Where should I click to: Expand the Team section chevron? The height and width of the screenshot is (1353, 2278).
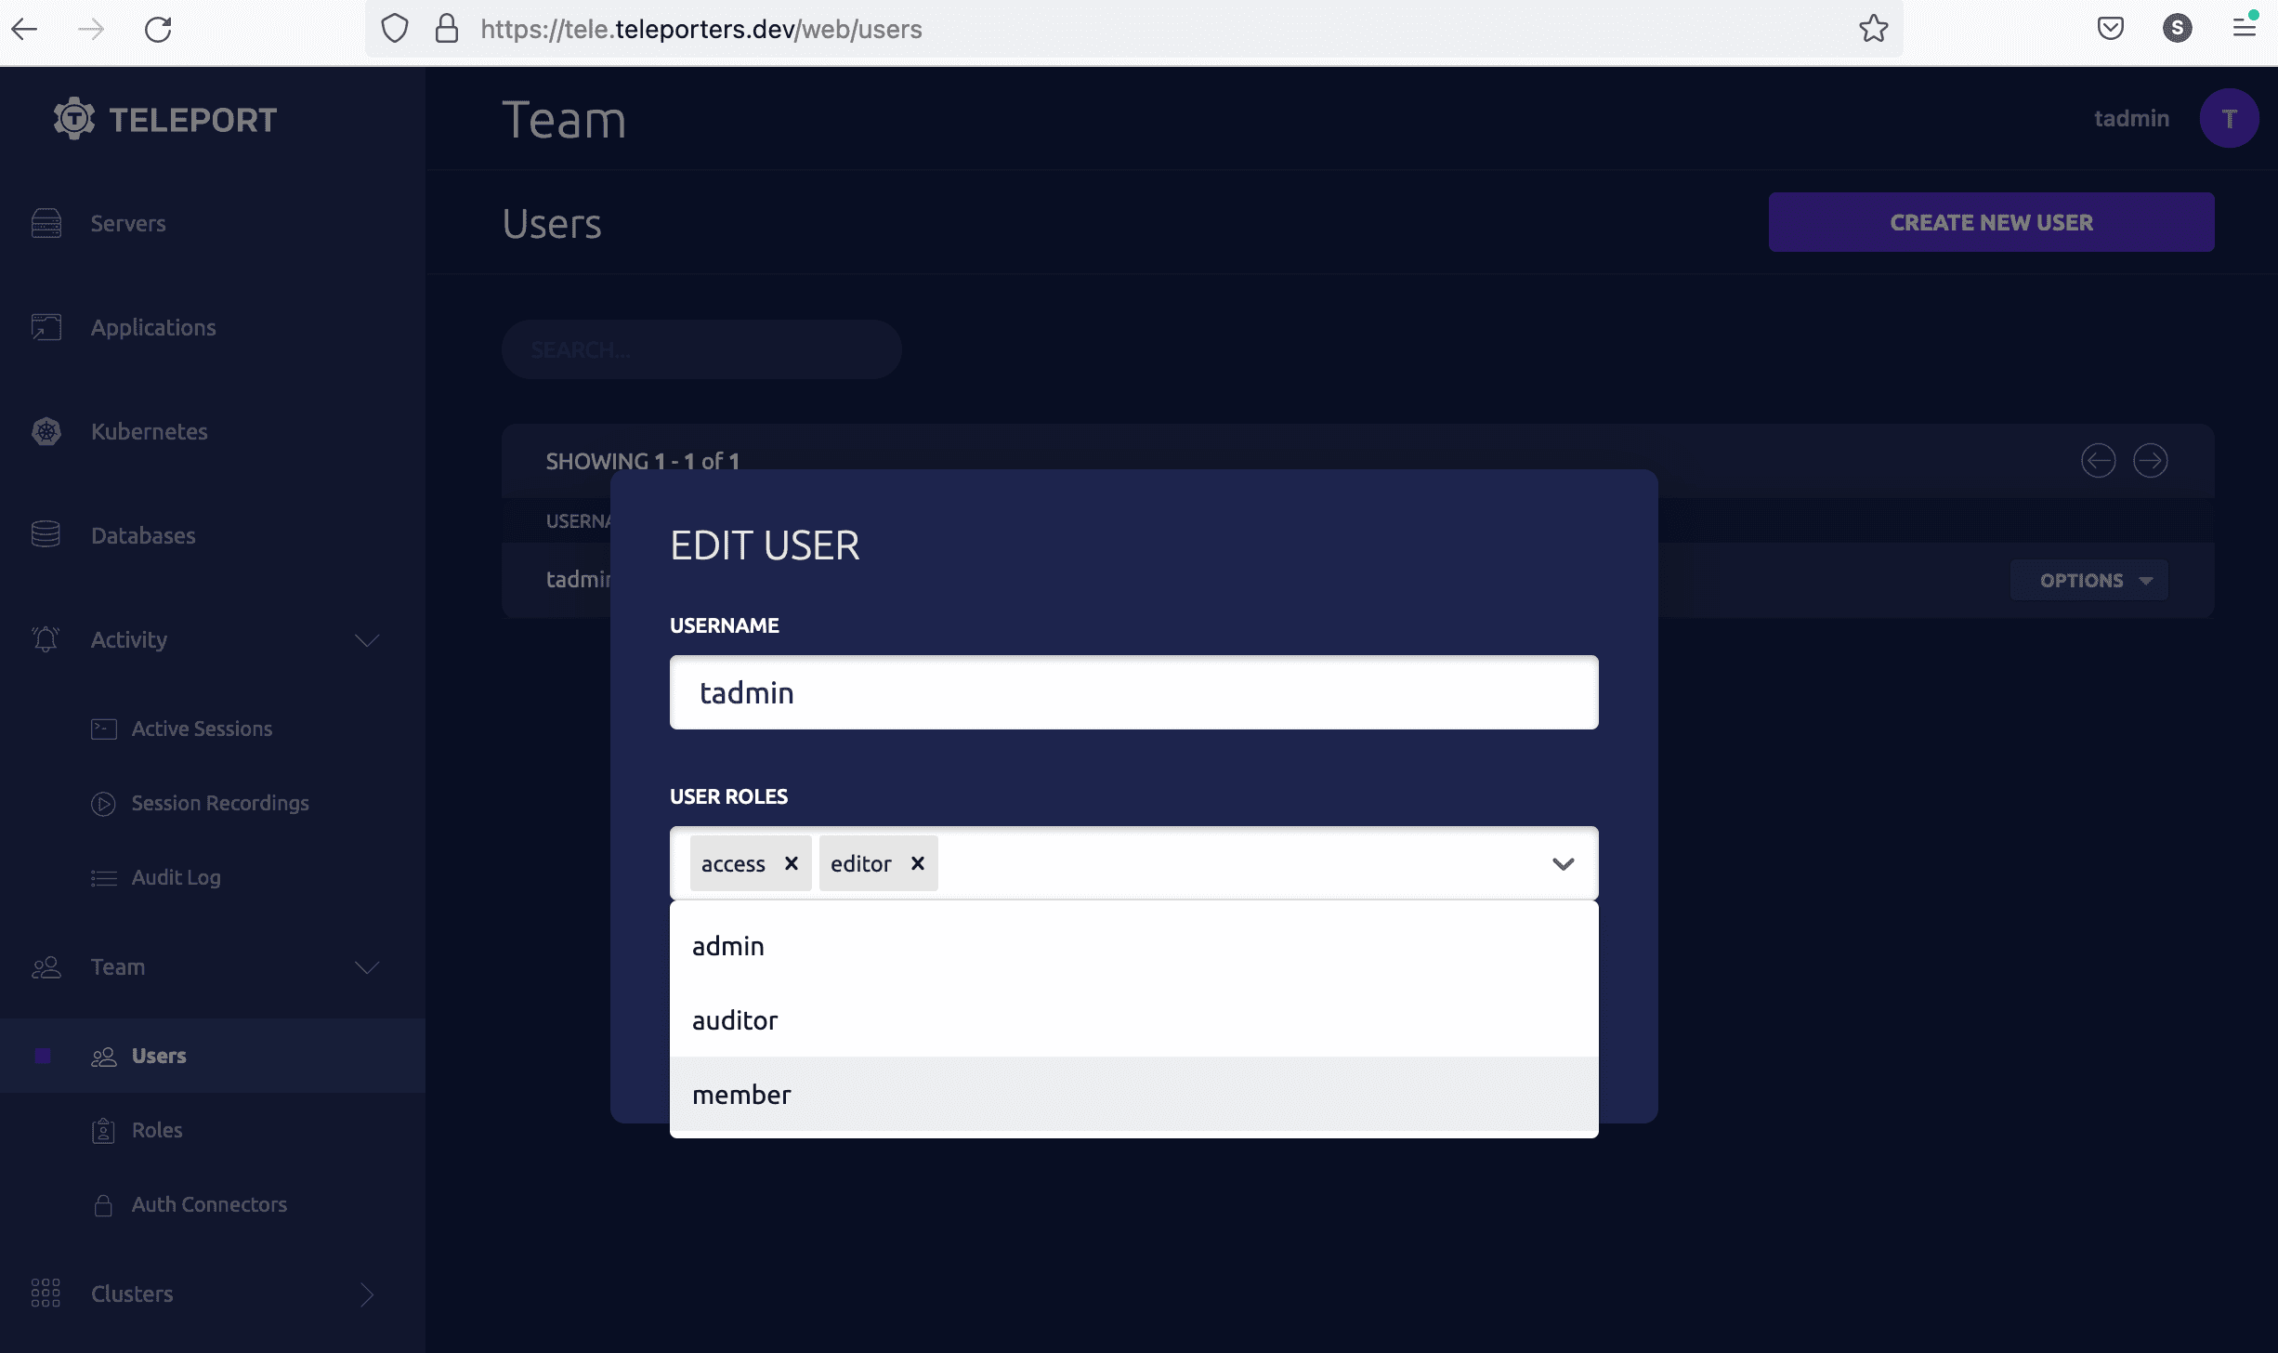(x=365, y=968)
